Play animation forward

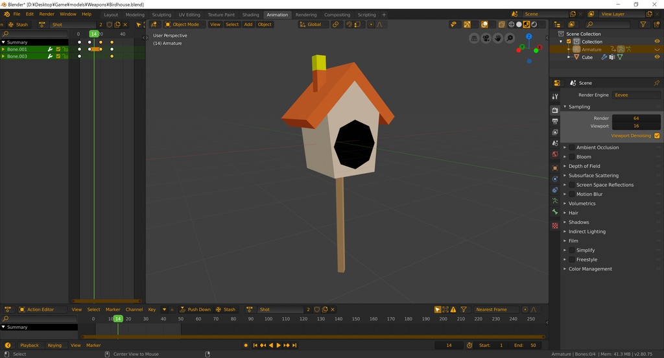(279, 345)
